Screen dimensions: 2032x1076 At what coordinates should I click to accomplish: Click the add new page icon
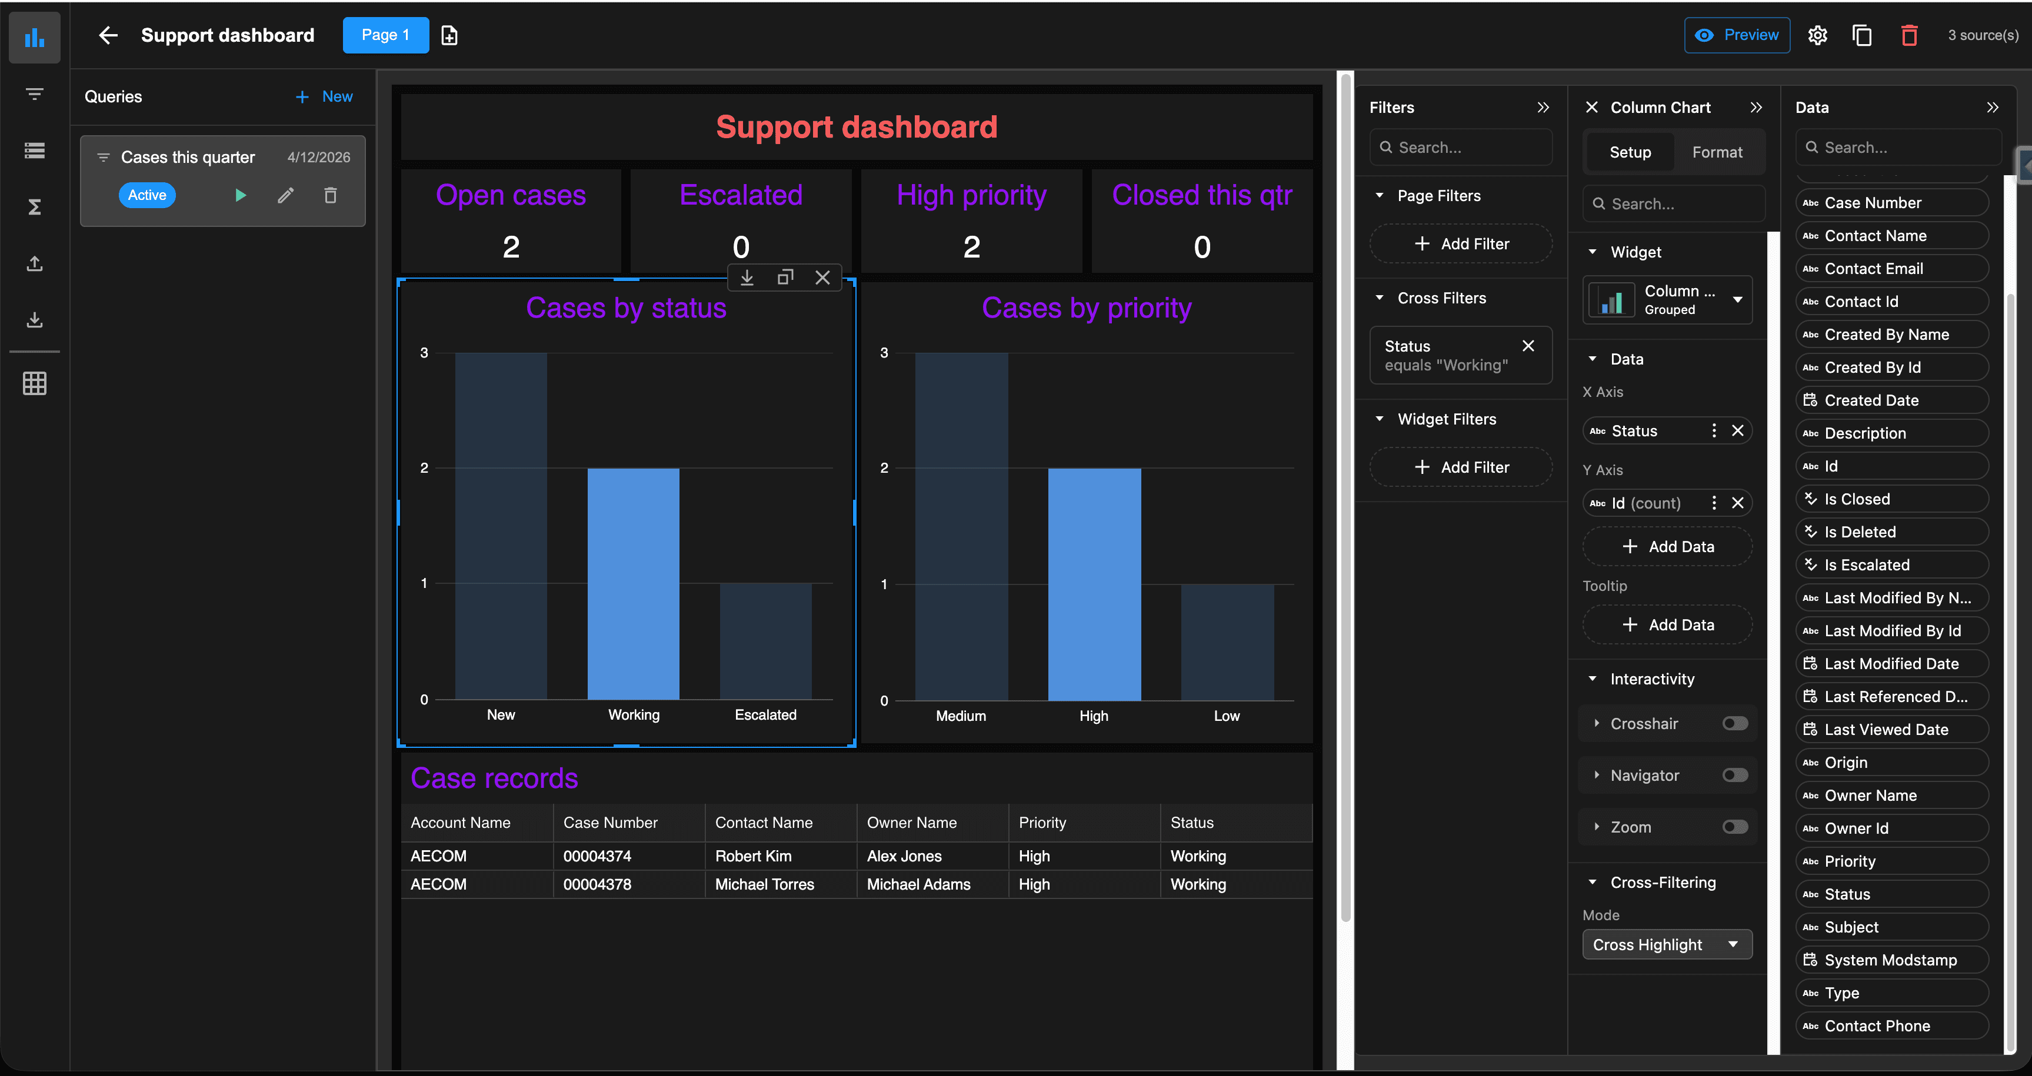coord(449,35)
